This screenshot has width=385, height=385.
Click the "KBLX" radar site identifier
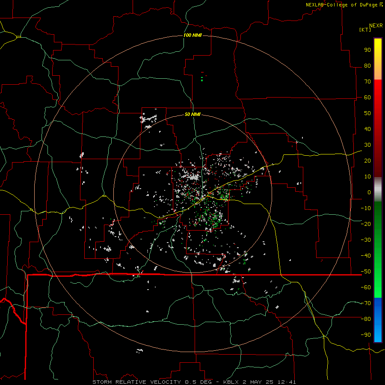[231, 382]
